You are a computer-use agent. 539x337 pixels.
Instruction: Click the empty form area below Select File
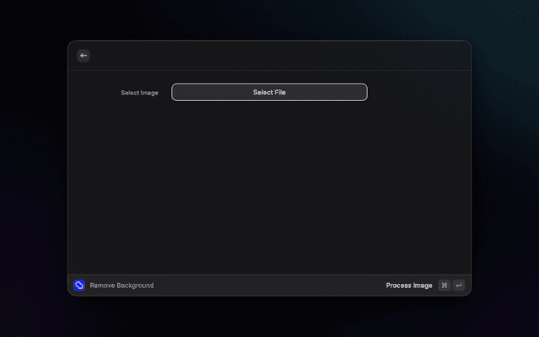point(269,185)
